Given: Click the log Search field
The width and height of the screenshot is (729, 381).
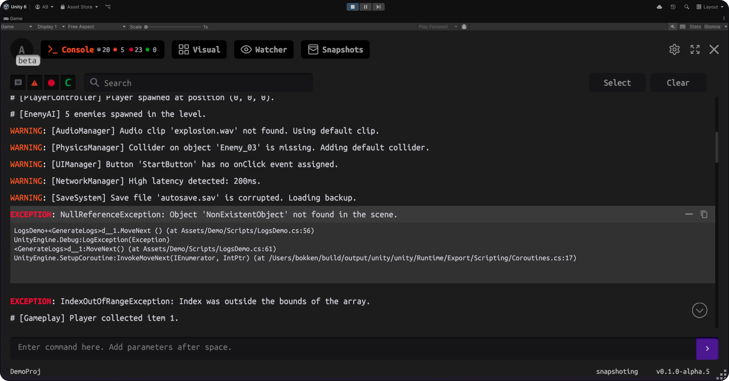Looking at the screenshot, I should [198, 83].
